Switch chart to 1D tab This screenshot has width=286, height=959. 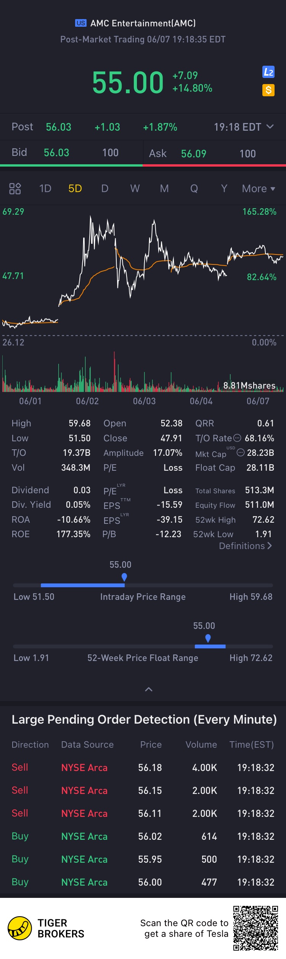tap(45, 189)
